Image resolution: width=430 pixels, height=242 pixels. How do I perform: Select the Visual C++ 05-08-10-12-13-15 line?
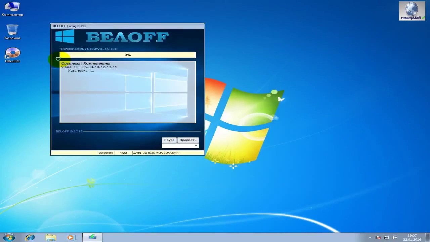pos(89,67)
